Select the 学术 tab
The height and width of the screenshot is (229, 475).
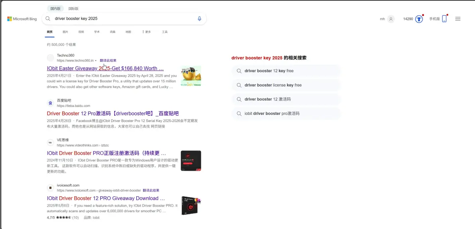click(97, 32)
